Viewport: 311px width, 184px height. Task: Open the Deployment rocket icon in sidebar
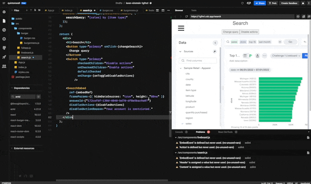pos(4,57)
